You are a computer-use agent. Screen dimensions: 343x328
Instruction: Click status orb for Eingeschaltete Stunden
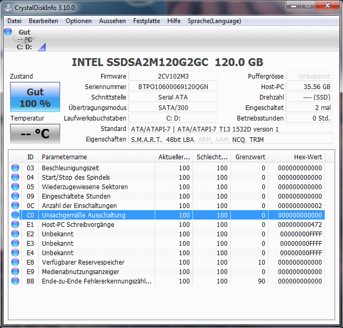pos(15,196)
